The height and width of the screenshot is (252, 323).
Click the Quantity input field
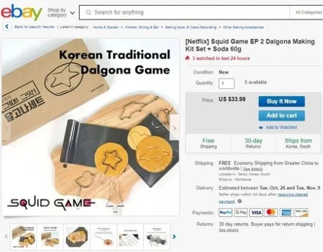coord(226,83)
